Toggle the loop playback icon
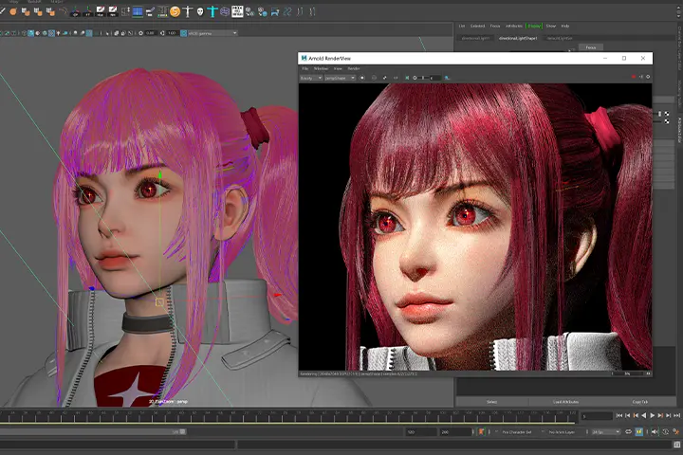The width and height of the screenshot is (683, 455). point(629,432)
